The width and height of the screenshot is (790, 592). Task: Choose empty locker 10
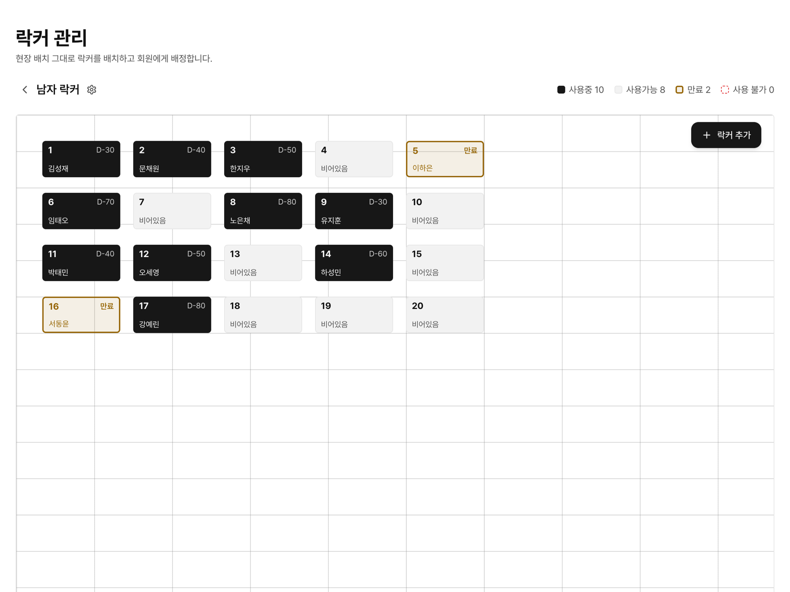(445, 211)
